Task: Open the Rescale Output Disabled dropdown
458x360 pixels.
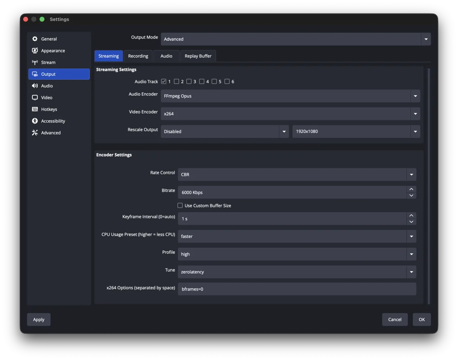Action: tap(224, 131)
